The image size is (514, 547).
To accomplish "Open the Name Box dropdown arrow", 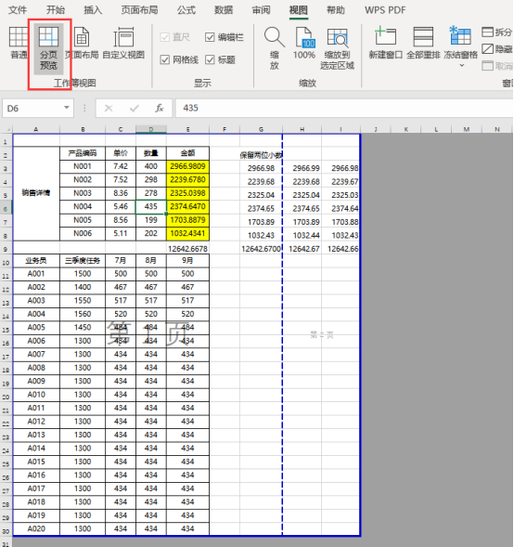I will [67, 108].
